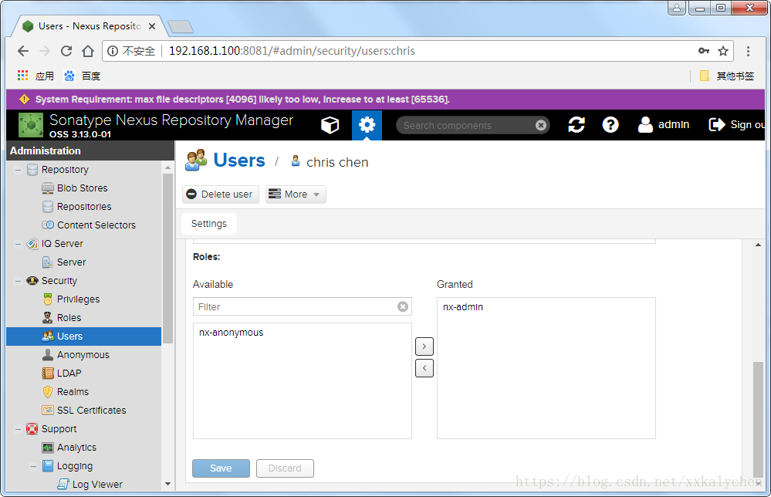Click Sign out in header

click(736, 125)
